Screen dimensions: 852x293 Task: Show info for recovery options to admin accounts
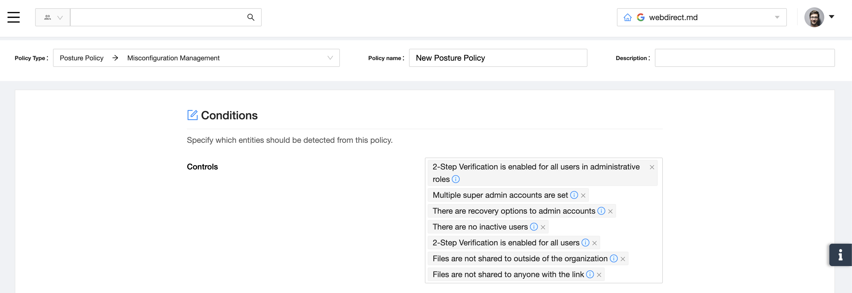pos(601,211)
